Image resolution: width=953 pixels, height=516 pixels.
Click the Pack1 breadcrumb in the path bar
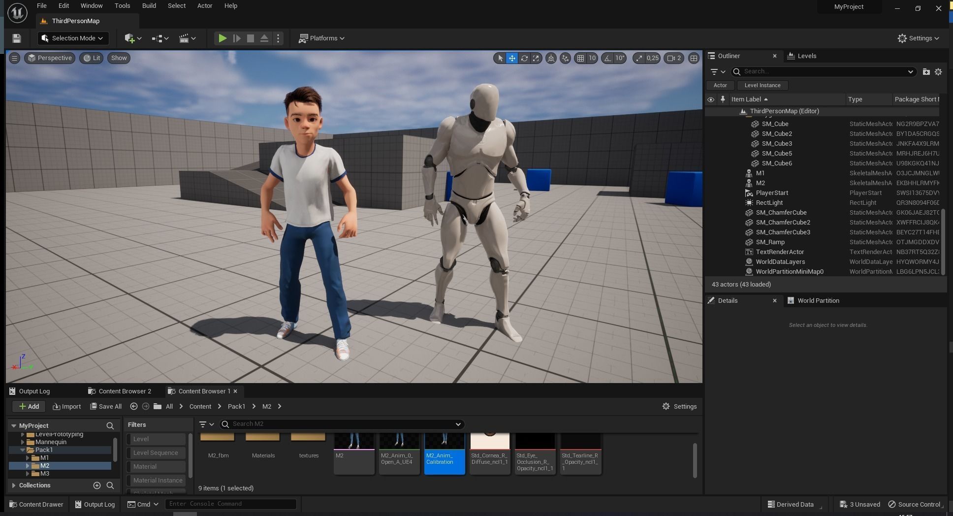[236, 407]
